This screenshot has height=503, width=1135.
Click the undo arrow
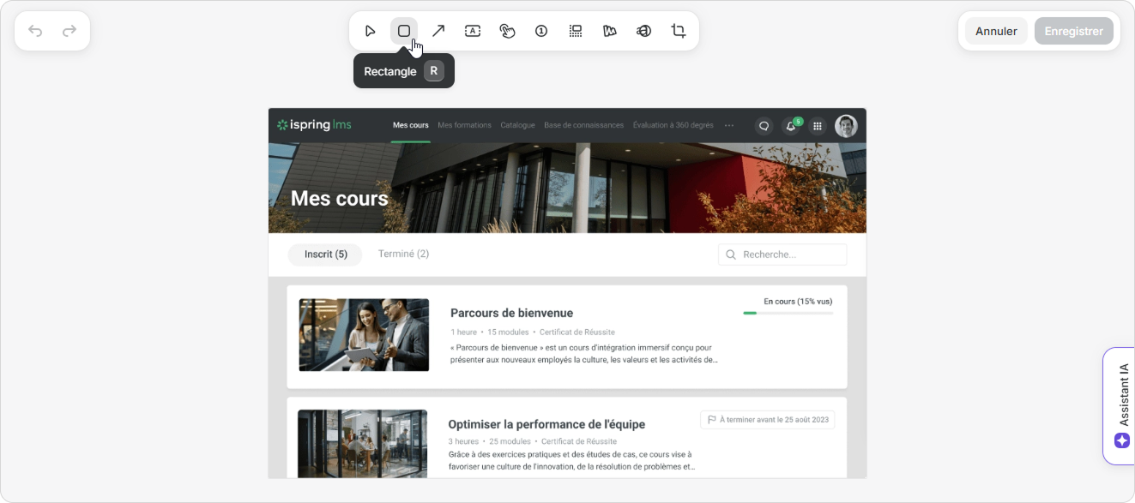pos(35,31)
